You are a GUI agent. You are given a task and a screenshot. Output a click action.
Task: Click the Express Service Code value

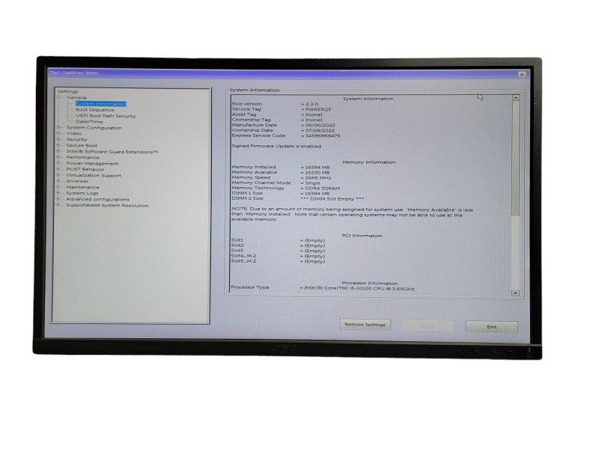(323, 135)
